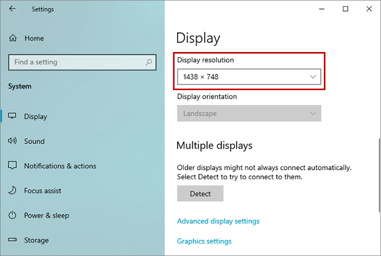Expand the resolution dropdown chevron
Screen dimensions: 381x256
tap(313, 77)
